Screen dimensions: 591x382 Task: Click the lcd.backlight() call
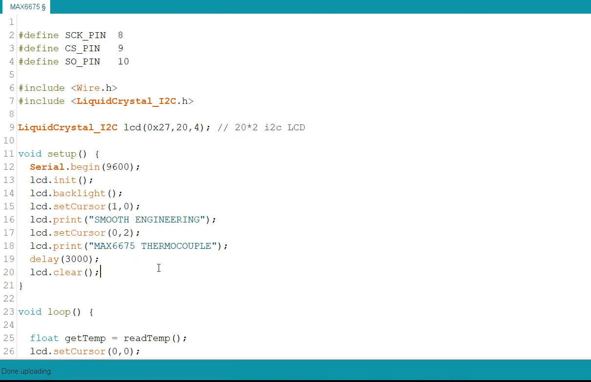coord(76,193)
